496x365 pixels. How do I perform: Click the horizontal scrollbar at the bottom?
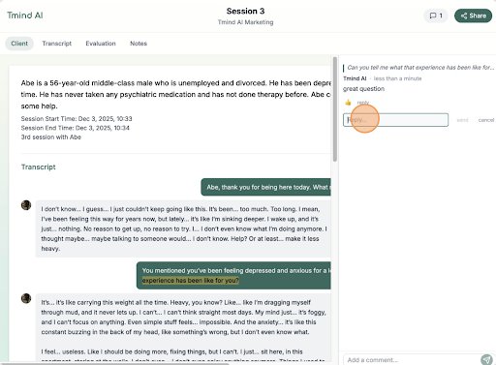tap(114, 363)
